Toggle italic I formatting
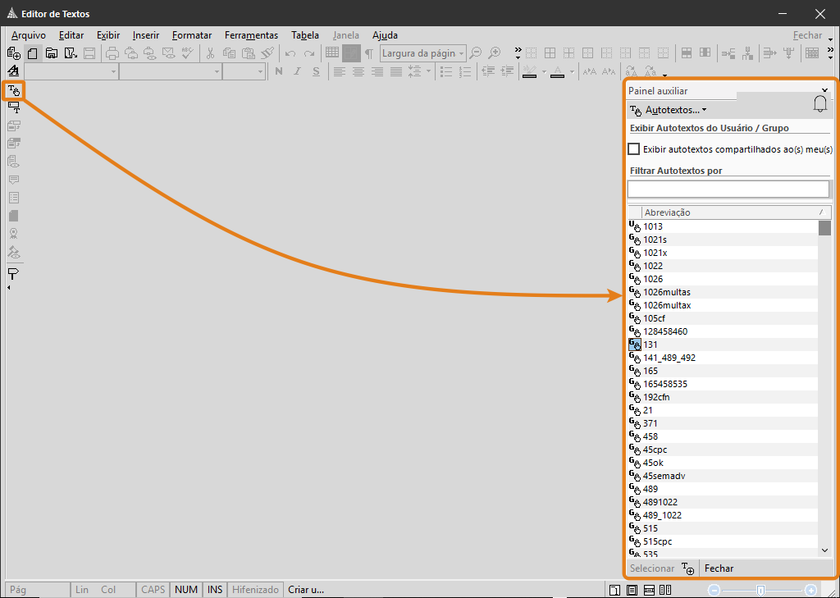The width and height of the screenshot is (840, 598). pyautogui.click(x=297, y=71)
